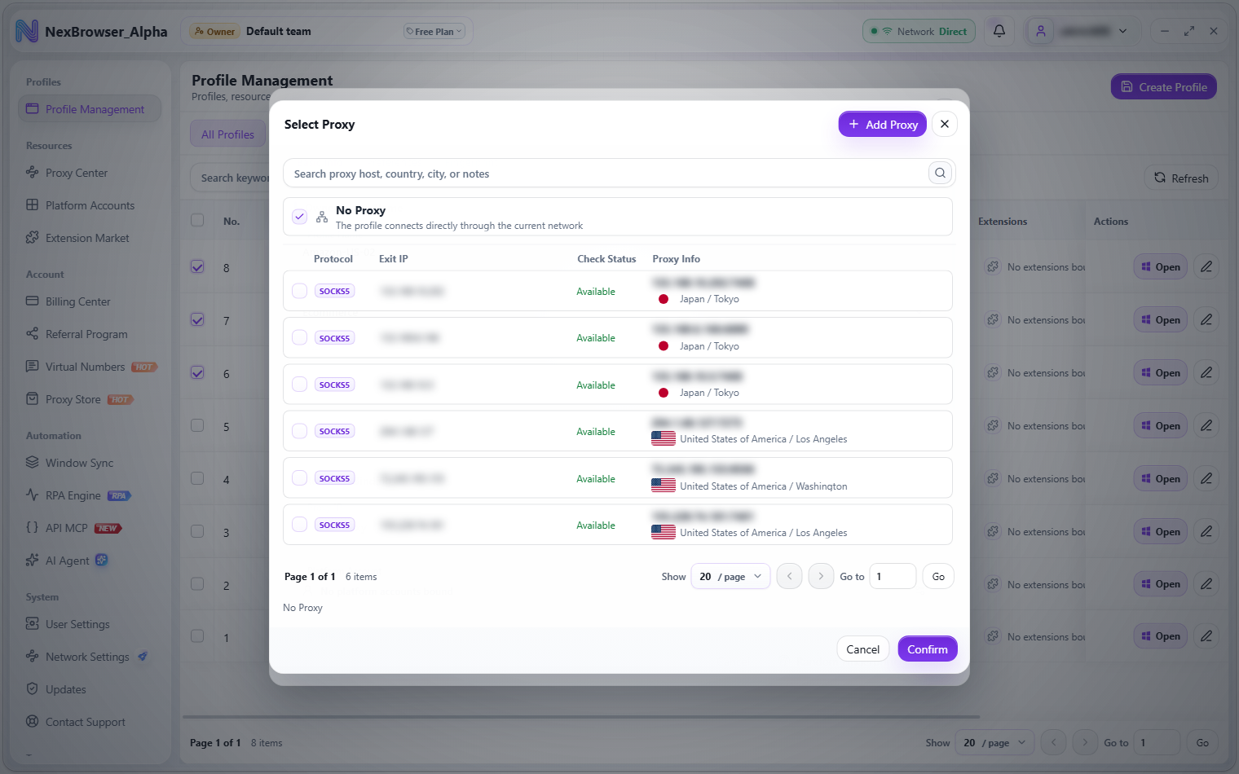Open Referral Program in the sidebar
Viewport: 1239px width, 774px height.
pyautogui.click(x=90, y=334)
